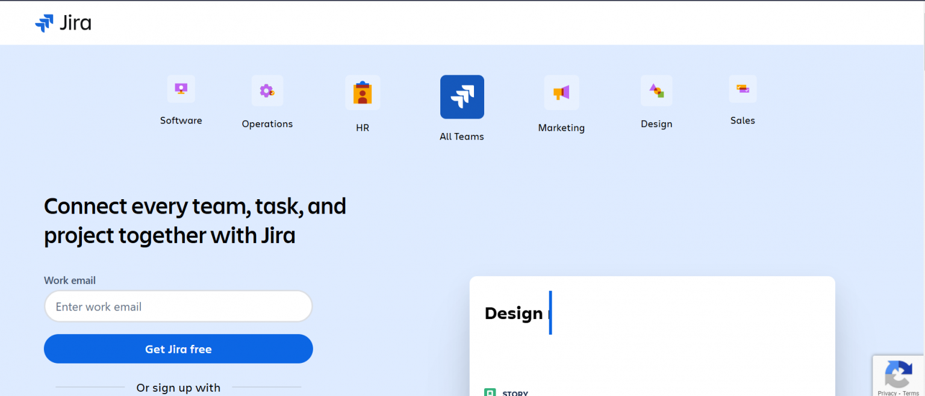Select the Sales team icon
The image size is (925, 396).
coord(743,89)
